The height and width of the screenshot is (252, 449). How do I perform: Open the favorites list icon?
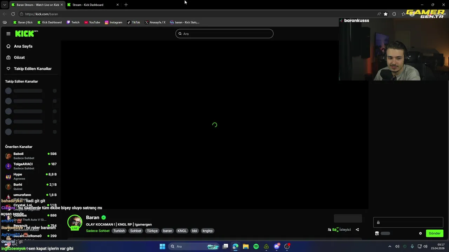pos(403,14)
